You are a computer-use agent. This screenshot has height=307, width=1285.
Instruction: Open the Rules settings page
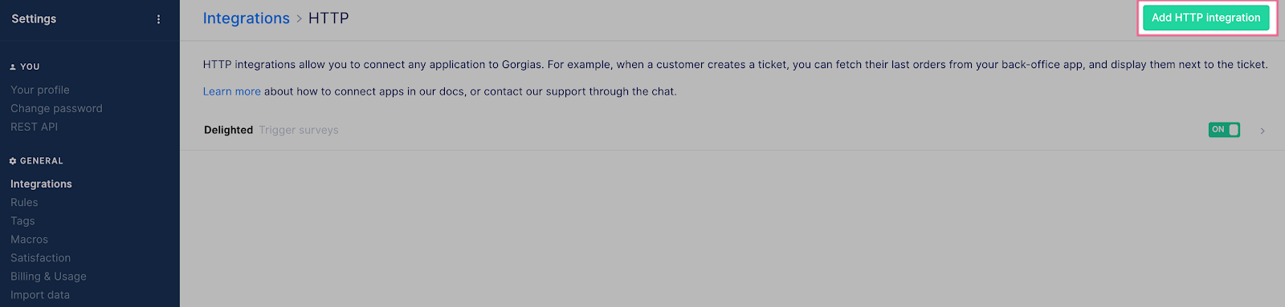(24, 202)
